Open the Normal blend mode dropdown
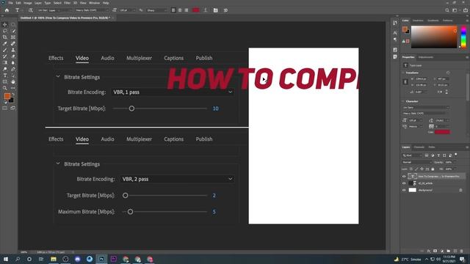 tap(417, 162)
